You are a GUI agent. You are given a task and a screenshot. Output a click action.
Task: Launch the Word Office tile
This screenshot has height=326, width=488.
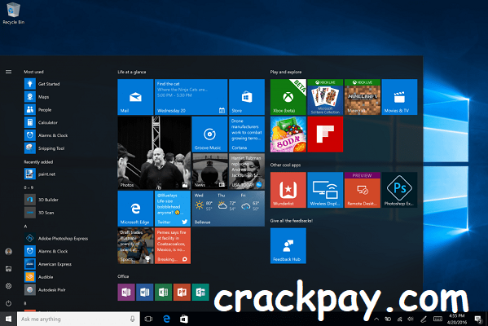pos(145,292)
